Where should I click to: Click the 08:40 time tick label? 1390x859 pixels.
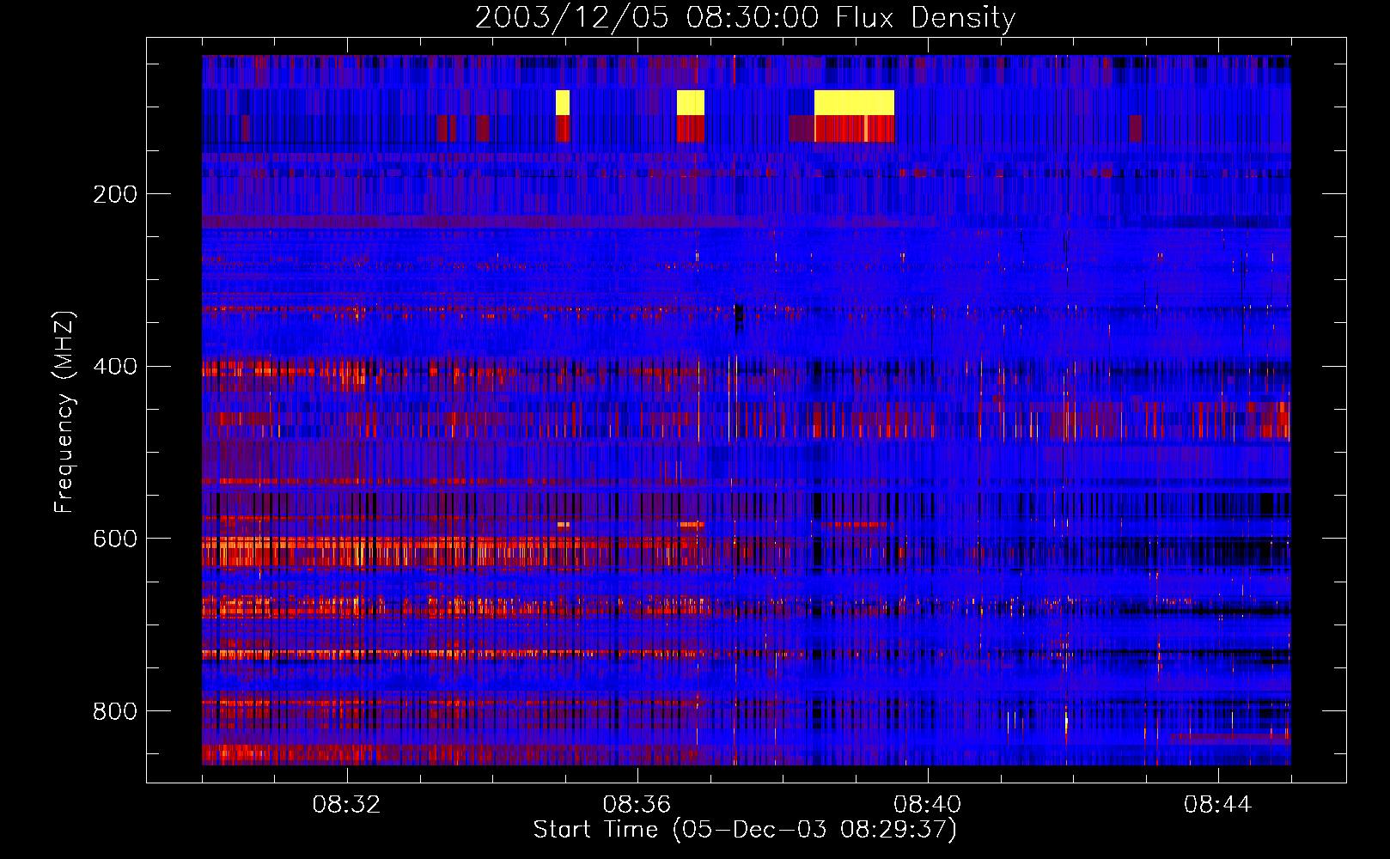928,805
